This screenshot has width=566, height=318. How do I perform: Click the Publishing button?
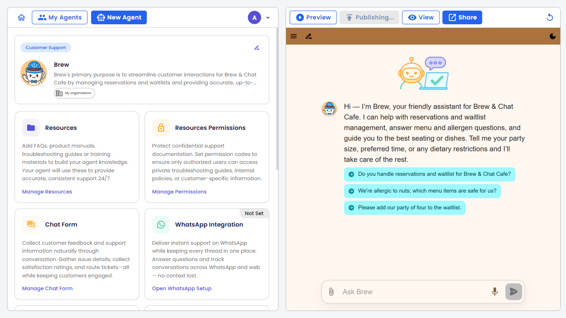369,18
